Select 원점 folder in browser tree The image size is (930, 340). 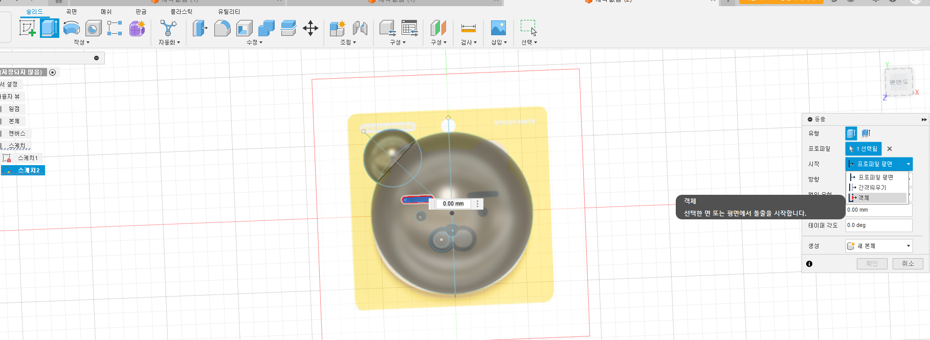click(x=14, y=109)
